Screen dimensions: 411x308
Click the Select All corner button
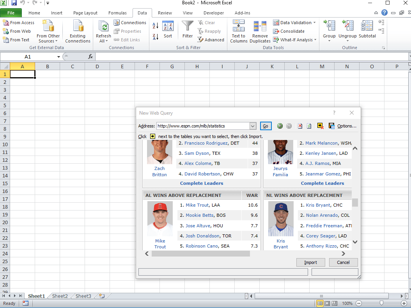pos(5,67)
